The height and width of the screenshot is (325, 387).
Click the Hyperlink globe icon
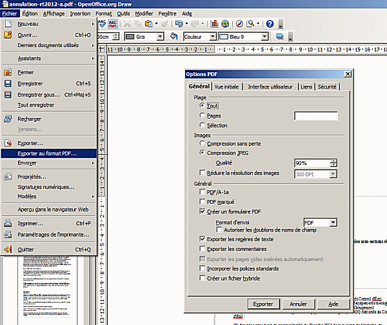coord(225,24)
